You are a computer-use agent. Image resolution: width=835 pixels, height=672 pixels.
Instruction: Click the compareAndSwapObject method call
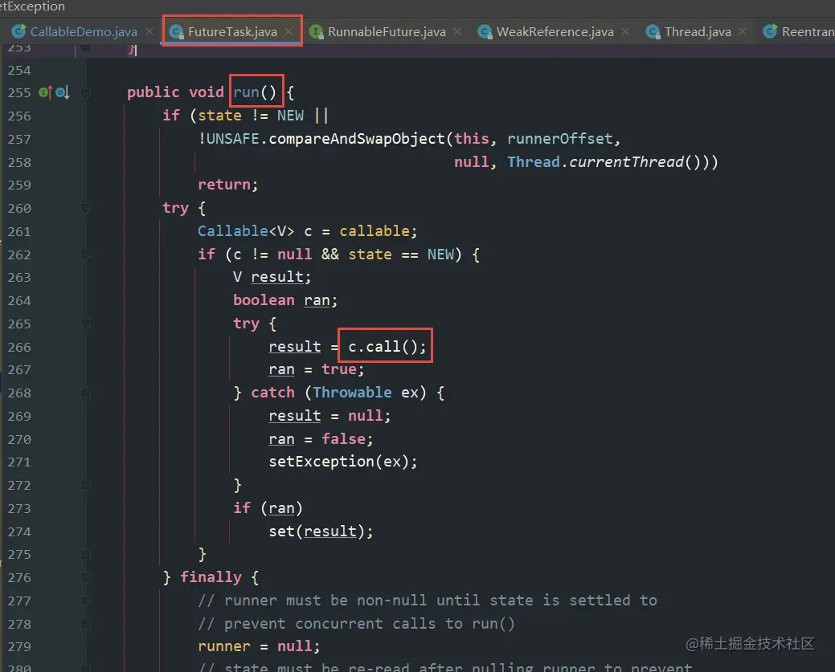tap(356, 139)
